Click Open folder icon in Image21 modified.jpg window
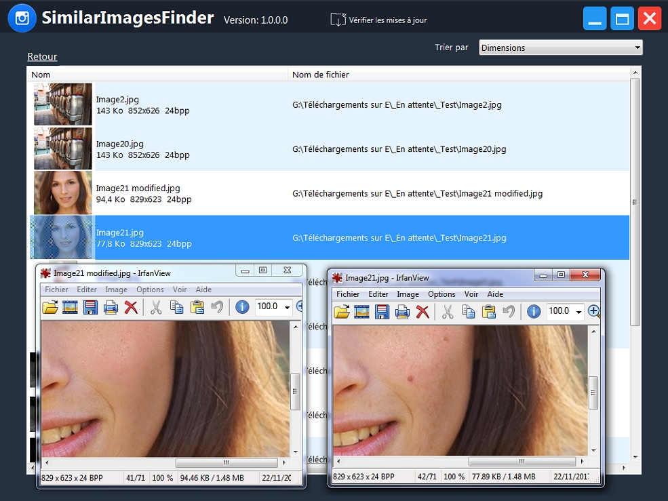The width and height of the screenshot is (668, 501). 50,306
